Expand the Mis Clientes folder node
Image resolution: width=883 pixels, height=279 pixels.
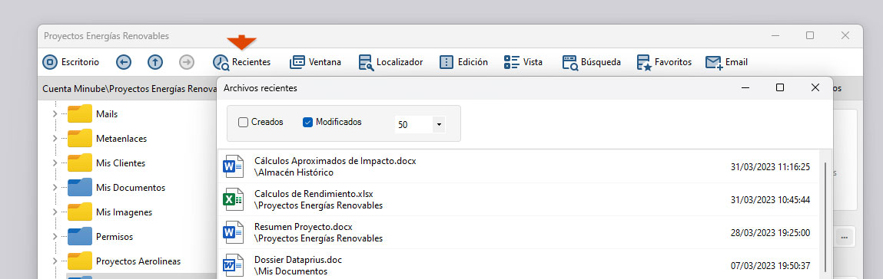click(55, 162)
